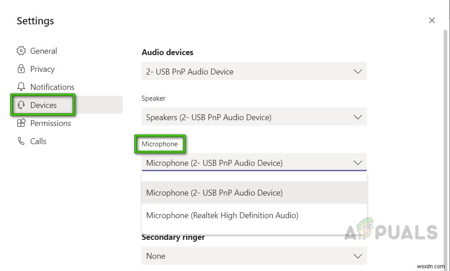The image size is (450, 271).
Task: Expand the Speaker dropdown
Action: point(254,117)
